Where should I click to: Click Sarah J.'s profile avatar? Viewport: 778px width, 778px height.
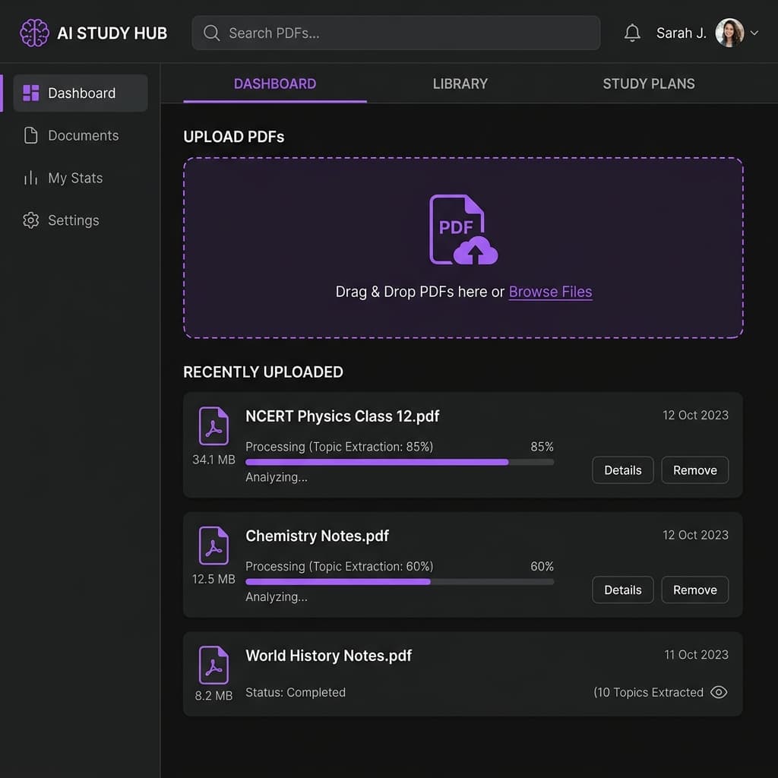729,33
